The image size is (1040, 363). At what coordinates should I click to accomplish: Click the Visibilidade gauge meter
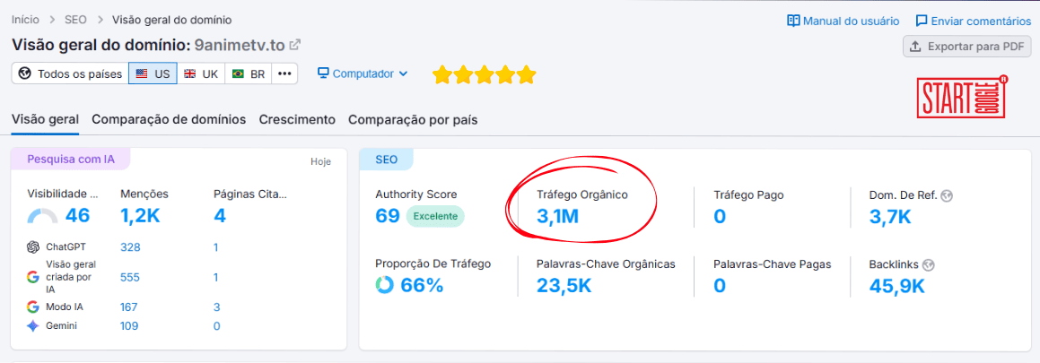point(42,216)
